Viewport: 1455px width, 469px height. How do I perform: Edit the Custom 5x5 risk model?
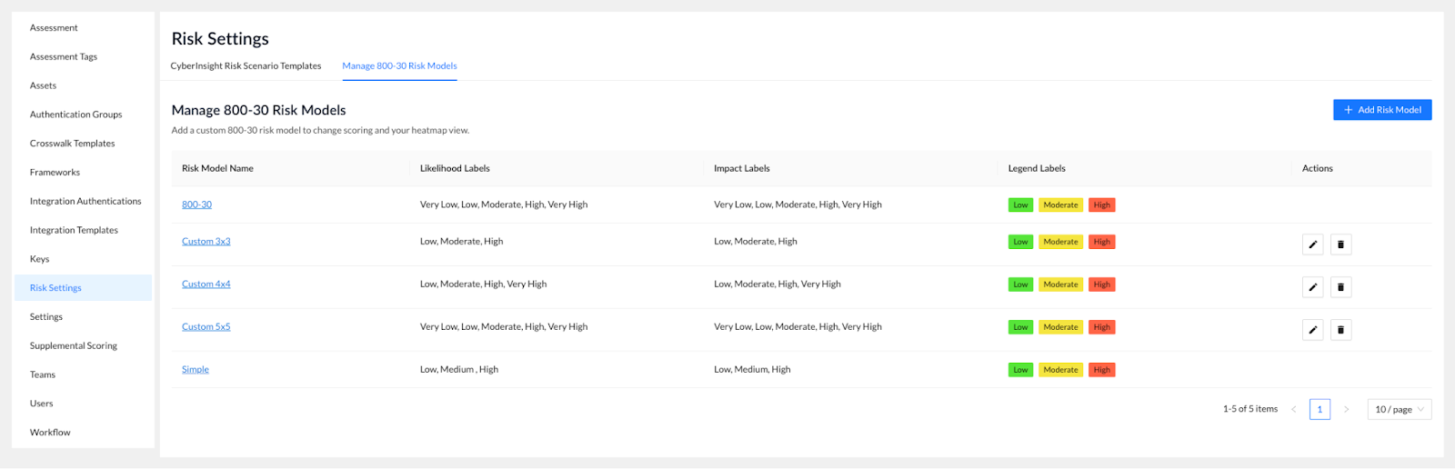(x=1312, y=330)
